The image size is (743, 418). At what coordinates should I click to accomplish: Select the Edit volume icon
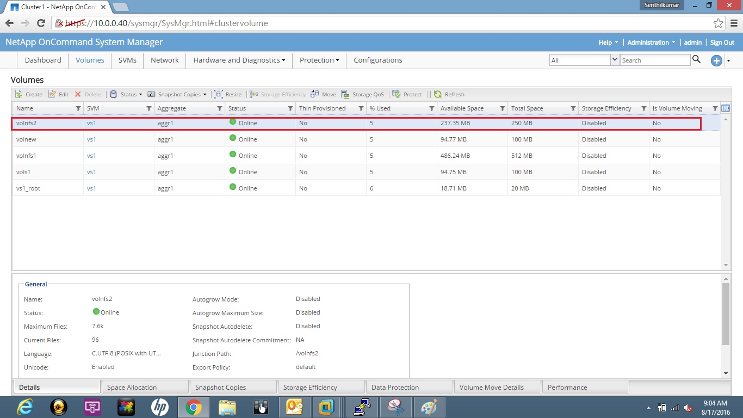point(58,94)
